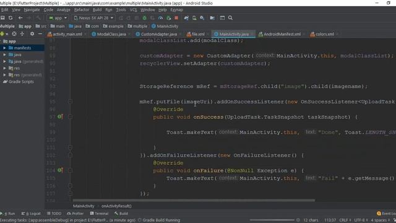396x223 pixels.
Task: Open the Build menu
Action: [97, 10]
